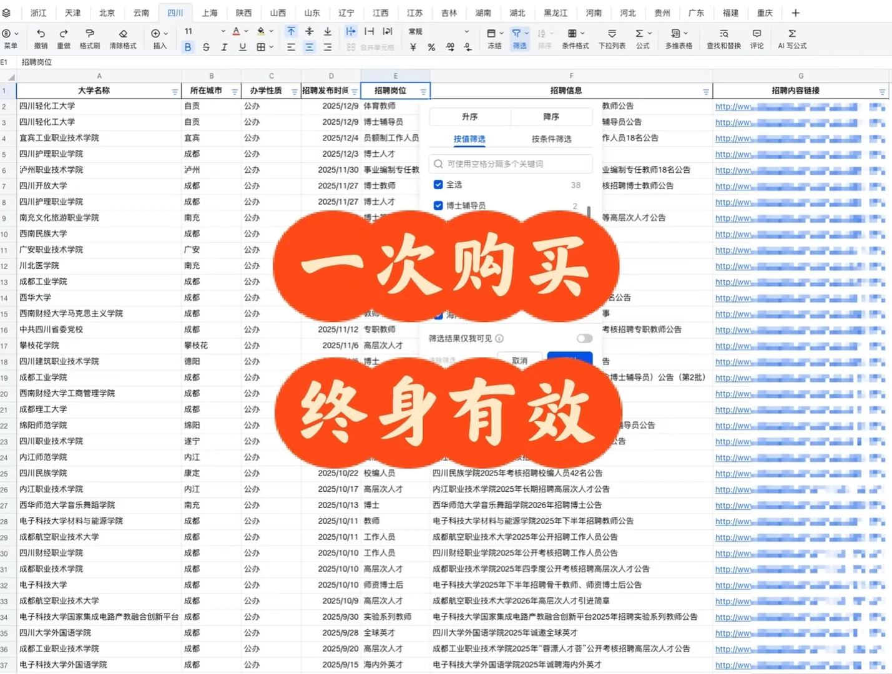Screen dimensions: 892x674
Task: Click the clear formatting icon
Action: [123, 39]
